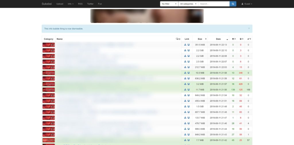The height and width of the screenshot is (145, 294).
Task: Expand the Info menu in navbar
Action: [x=71, y=4]
